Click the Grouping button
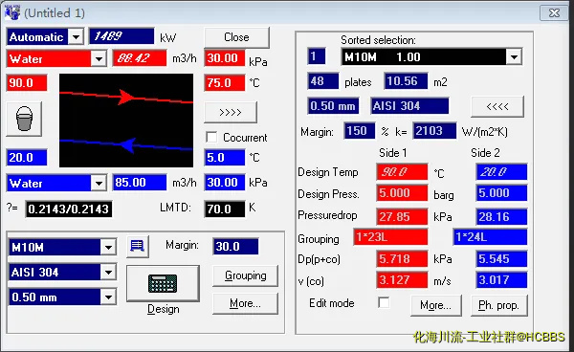The image size is (574, 352). [x=245, y=275]
